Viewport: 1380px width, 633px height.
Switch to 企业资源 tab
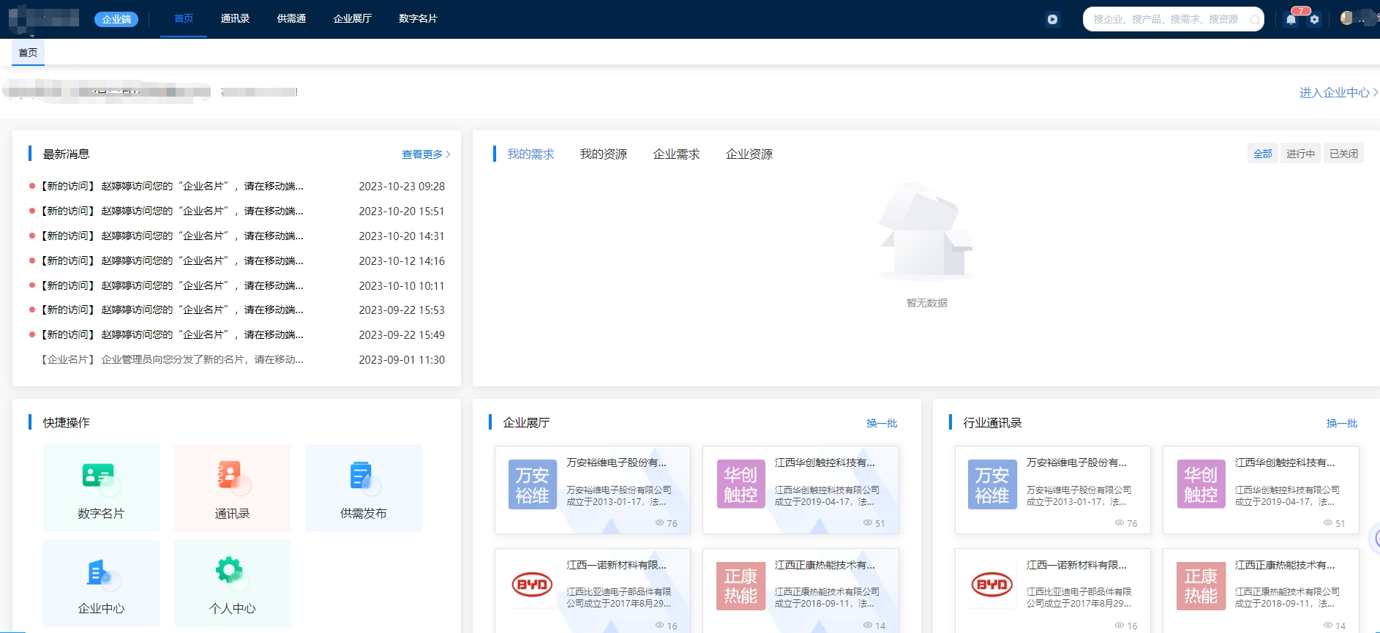[749, 154]
